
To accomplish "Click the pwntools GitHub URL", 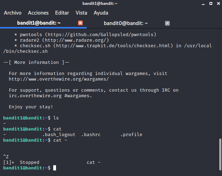I will coord(102,35).
